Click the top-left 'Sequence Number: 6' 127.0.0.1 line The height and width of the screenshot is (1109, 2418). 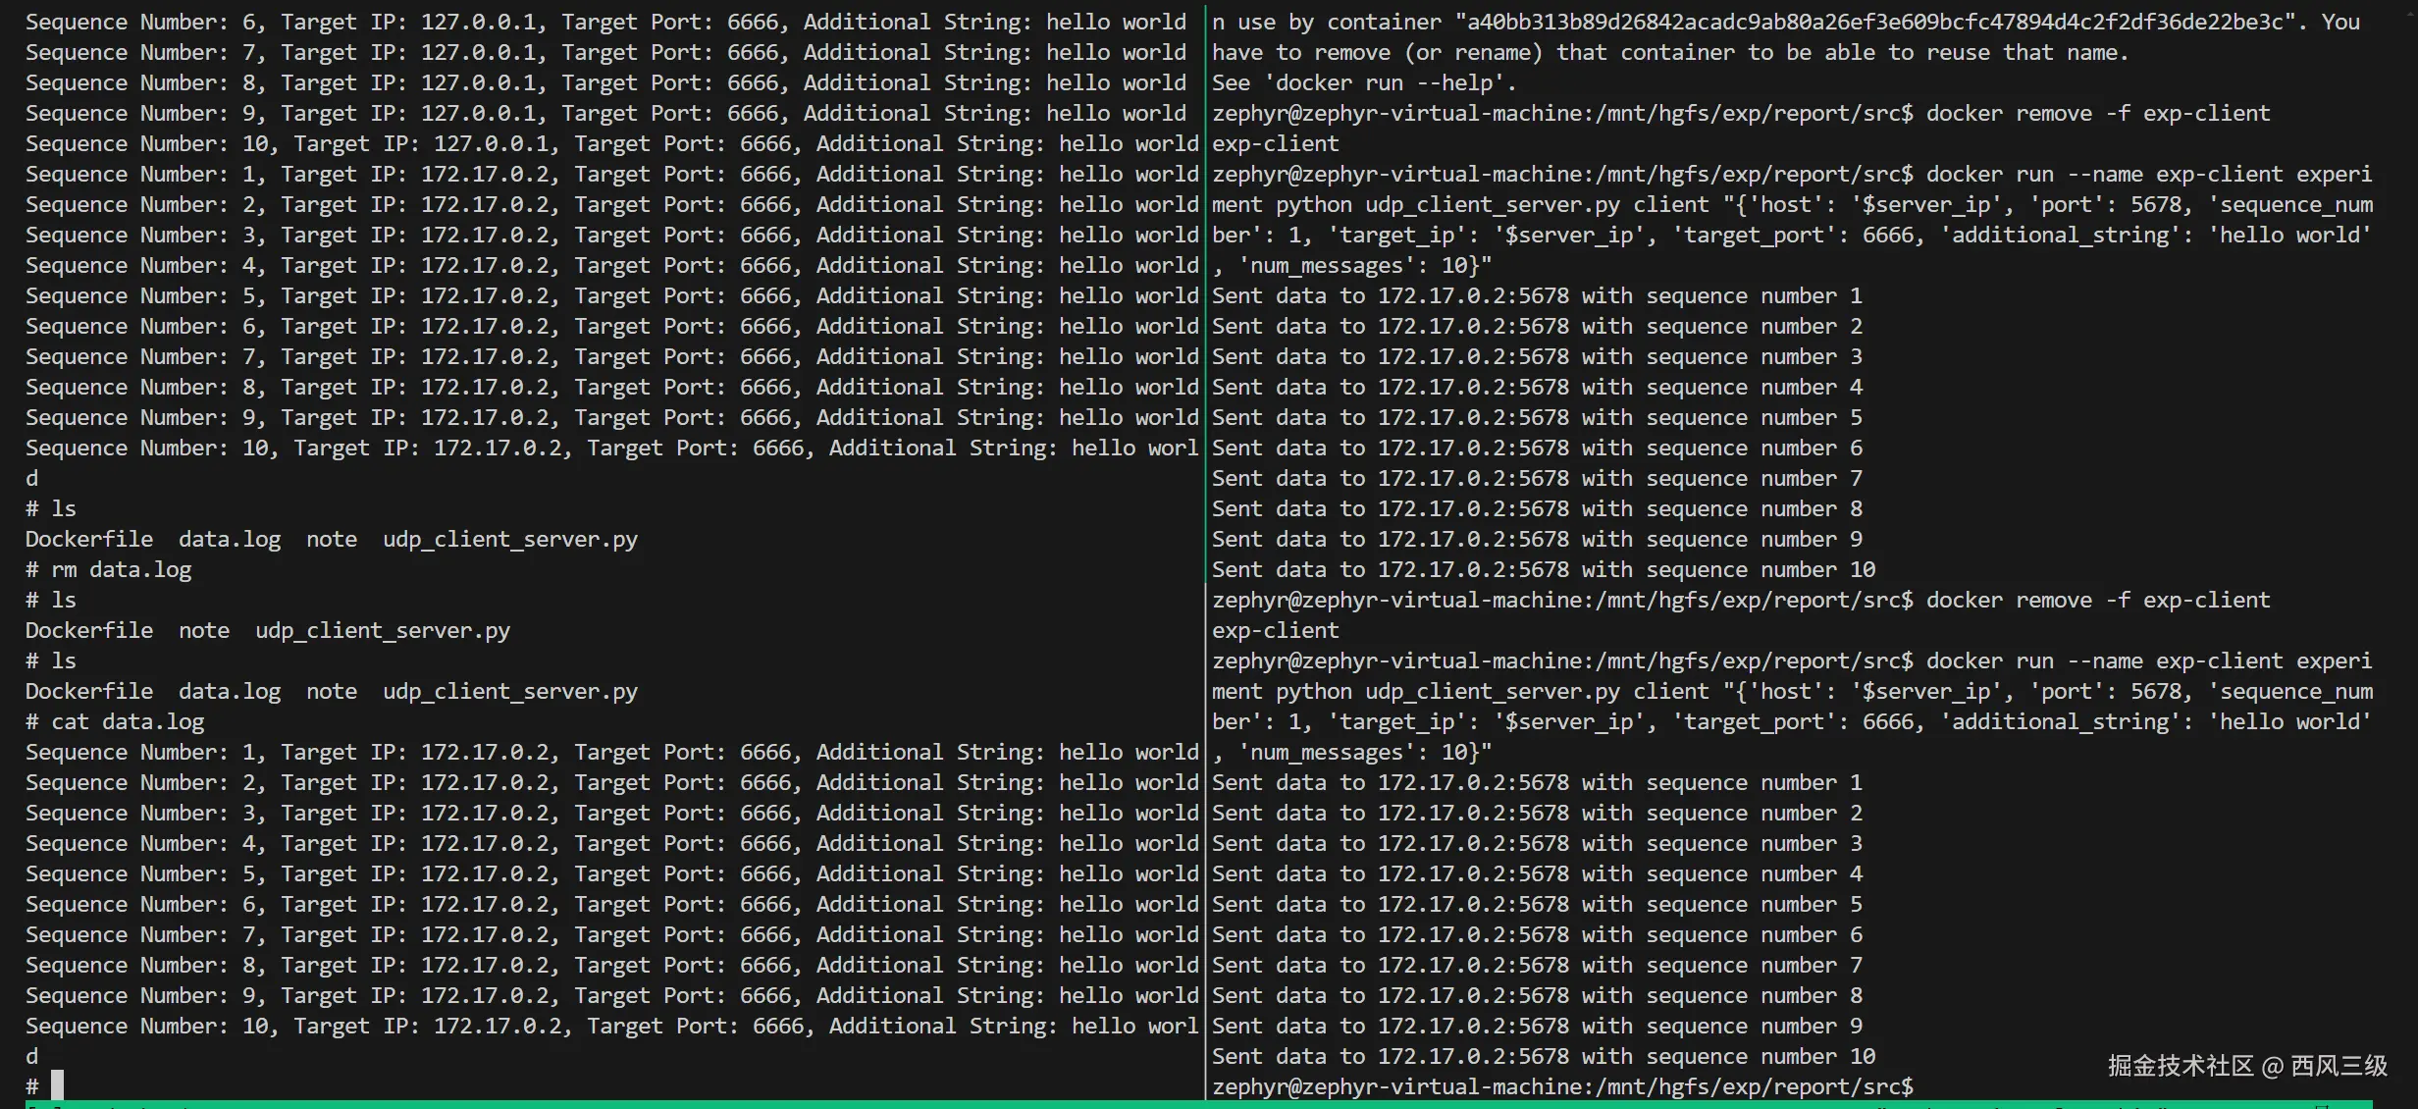[604, 22]
